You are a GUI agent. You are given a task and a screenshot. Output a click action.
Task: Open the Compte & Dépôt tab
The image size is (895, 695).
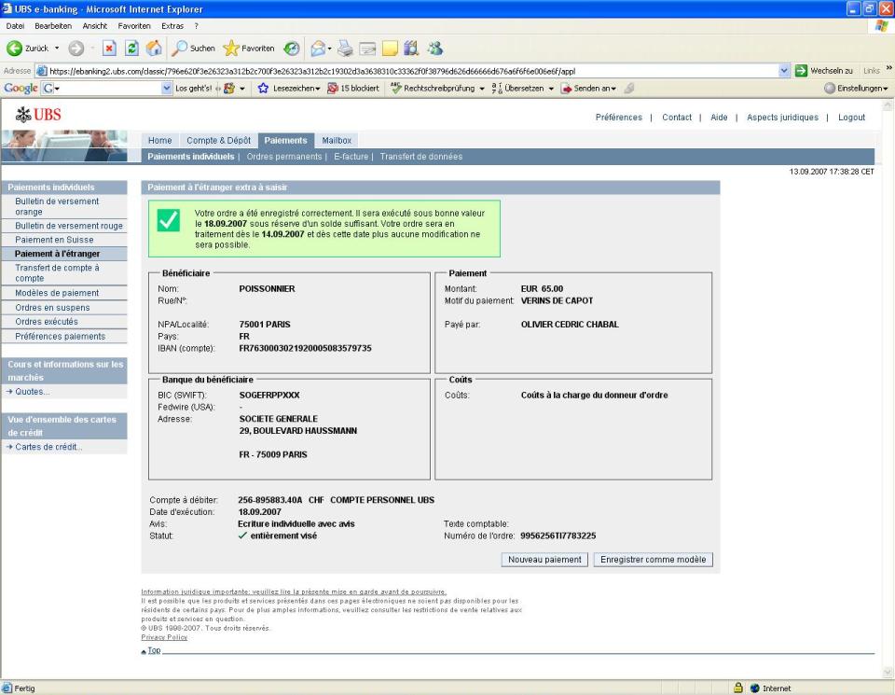tap(218, 141)
